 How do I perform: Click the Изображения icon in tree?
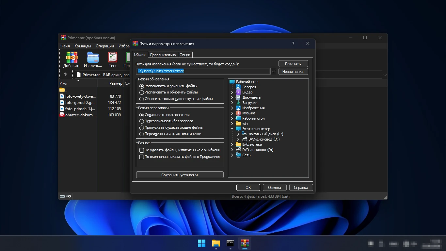click(238, 108)
